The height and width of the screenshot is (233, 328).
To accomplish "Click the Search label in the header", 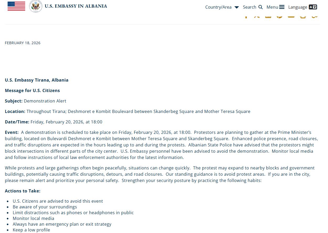I will (x=249, y=7).
